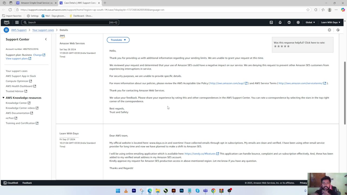
Task: Toggle the side navigation hamburger icon
Action: click(6, 30)
